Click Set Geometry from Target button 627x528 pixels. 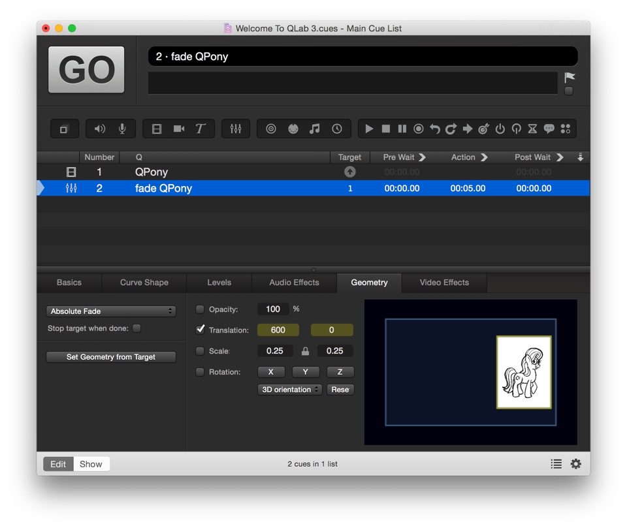click(111, 357)
